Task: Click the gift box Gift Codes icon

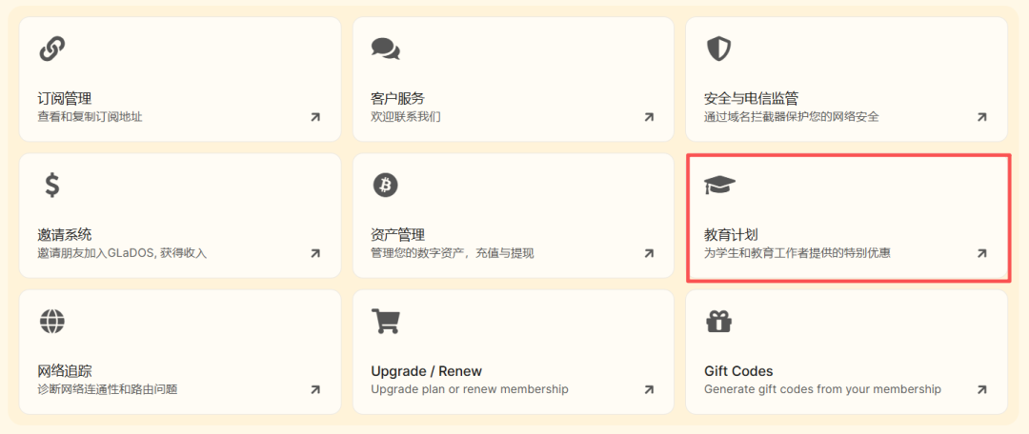Action: coord(718,322)
